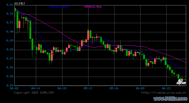Select the magenta MA30 legend label
189x103 pixels.
(93, 7)
